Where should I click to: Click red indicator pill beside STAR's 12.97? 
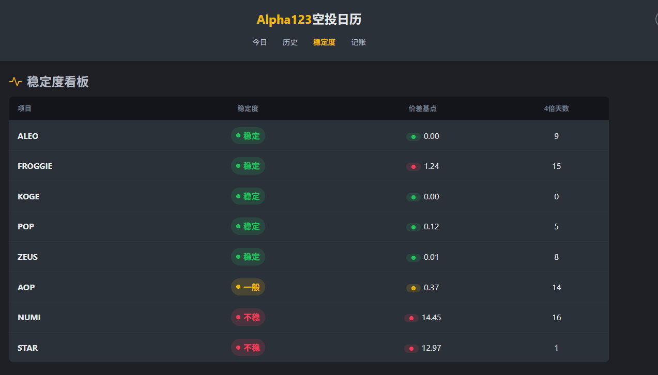411,349
